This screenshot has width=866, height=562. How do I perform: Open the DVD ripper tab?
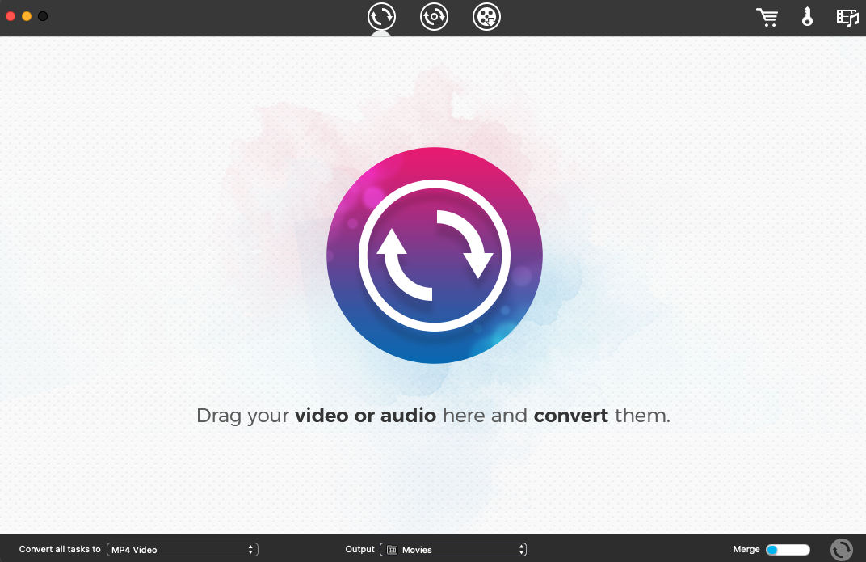coord(434,16)
